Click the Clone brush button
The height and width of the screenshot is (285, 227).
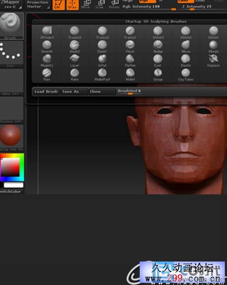102,91
